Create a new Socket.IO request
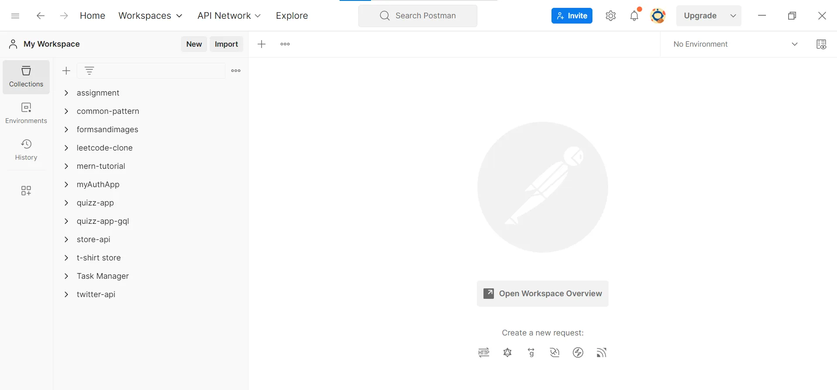 (578, 352)
